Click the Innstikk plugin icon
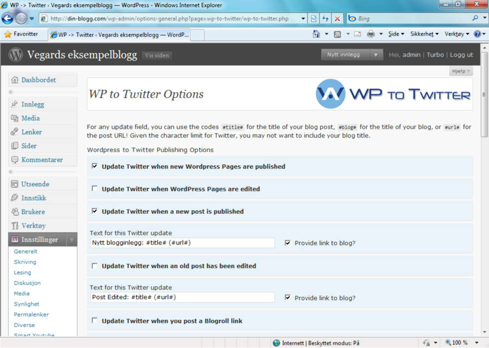This screenshot has width=489, height=348. (x=14, y=198)
